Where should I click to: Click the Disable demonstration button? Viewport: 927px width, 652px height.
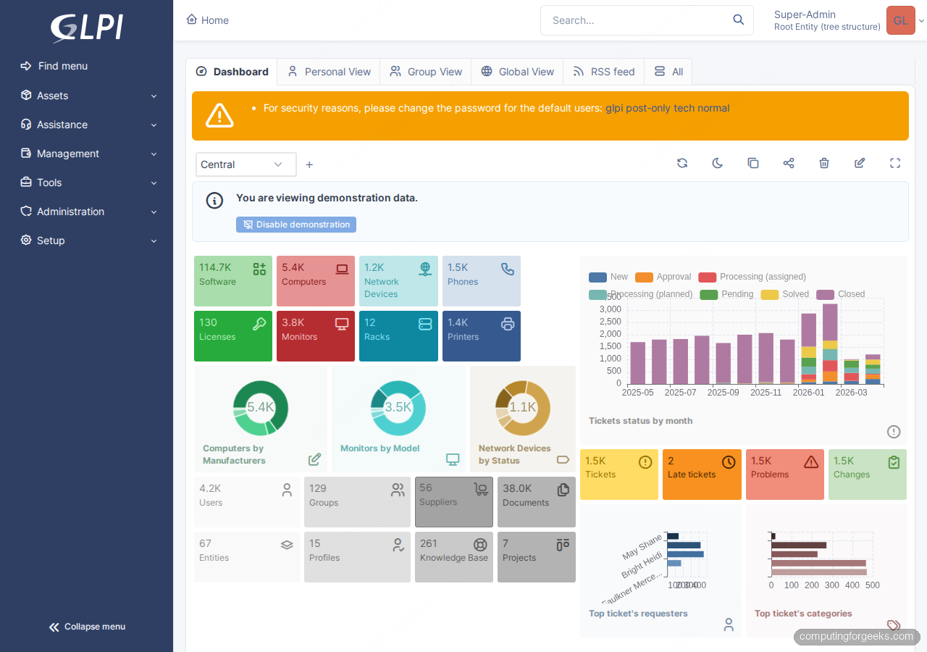[x=295, y=224]
